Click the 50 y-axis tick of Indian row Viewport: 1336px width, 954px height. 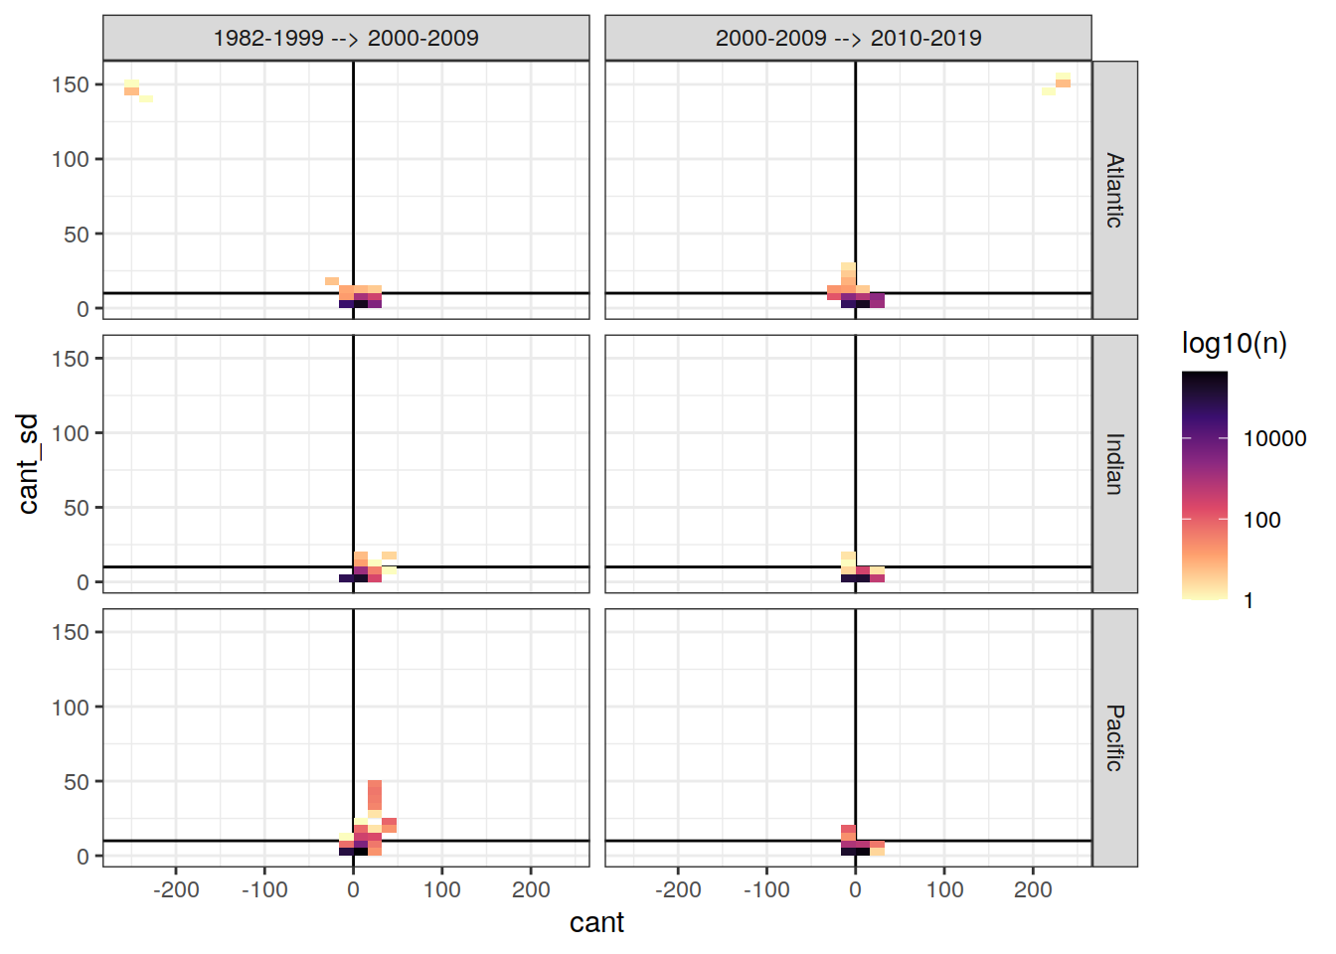coord(76,508)
